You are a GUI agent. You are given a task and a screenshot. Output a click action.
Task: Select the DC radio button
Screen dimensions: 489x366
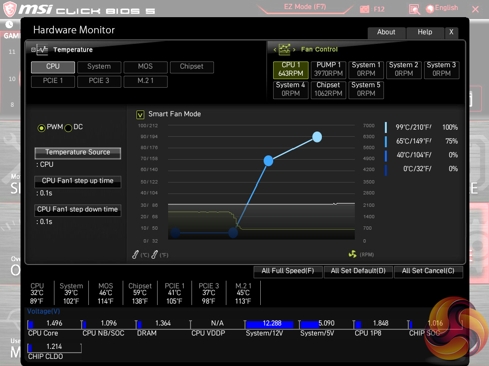click(x=68, y=128)
